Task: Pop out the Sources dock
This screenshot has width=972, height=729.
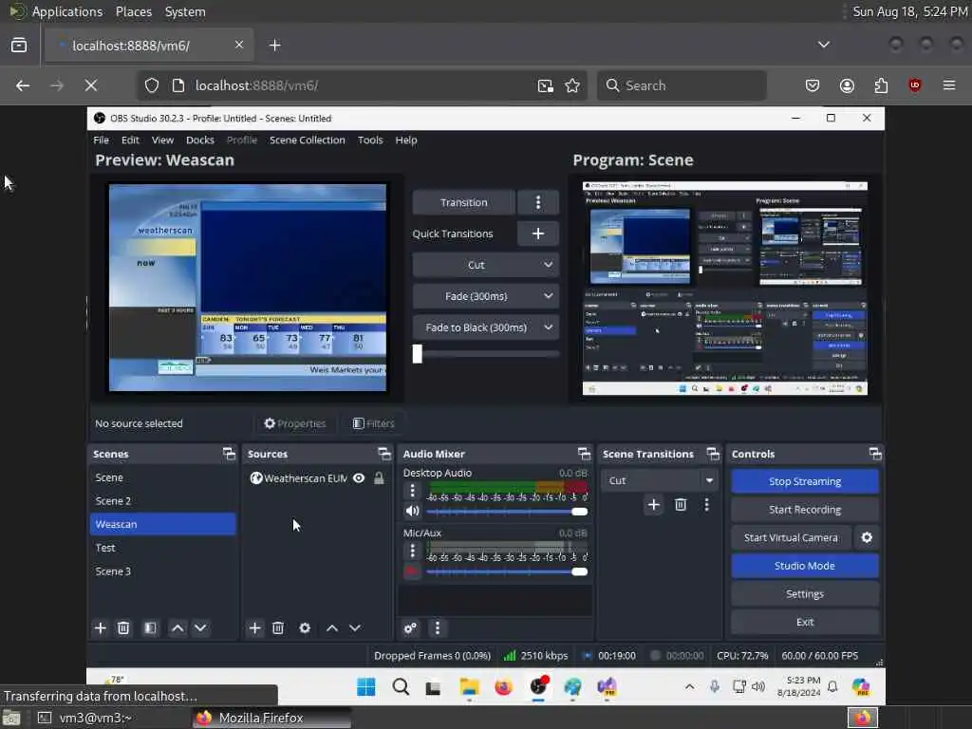Action: [384, 454]
